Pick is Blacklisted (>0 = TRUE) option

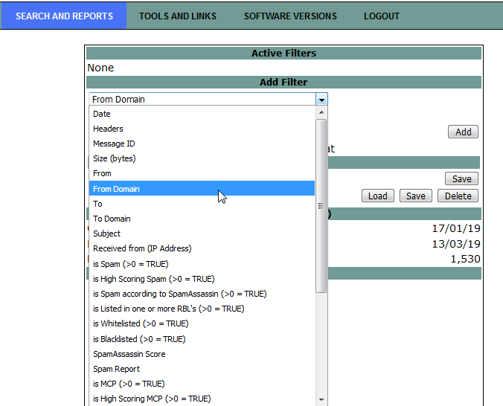point(202,339)
